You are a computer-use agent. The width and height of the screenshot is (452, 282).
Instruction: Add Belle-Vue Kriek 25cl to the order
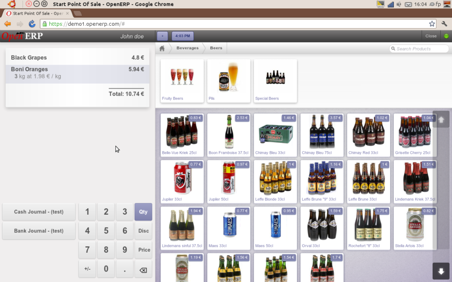pos(182,135)
